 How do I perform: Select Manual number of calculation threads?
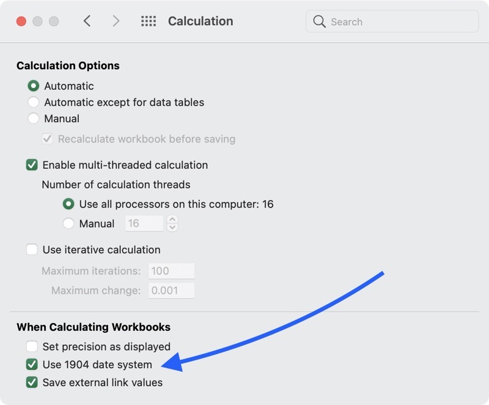point(69,224)
